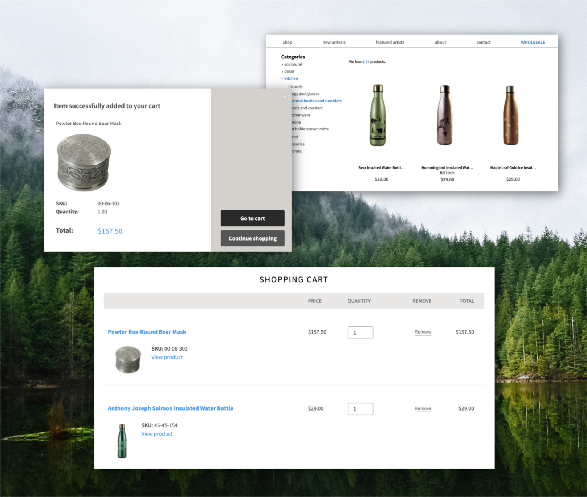The image size is (587, 497).
Task: Collapse the kitchen category
Action: click(x=290, y=78)
